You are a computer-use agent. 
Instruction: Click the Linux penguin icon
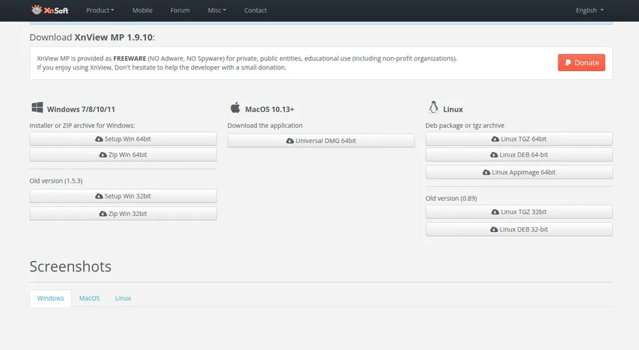433,108
